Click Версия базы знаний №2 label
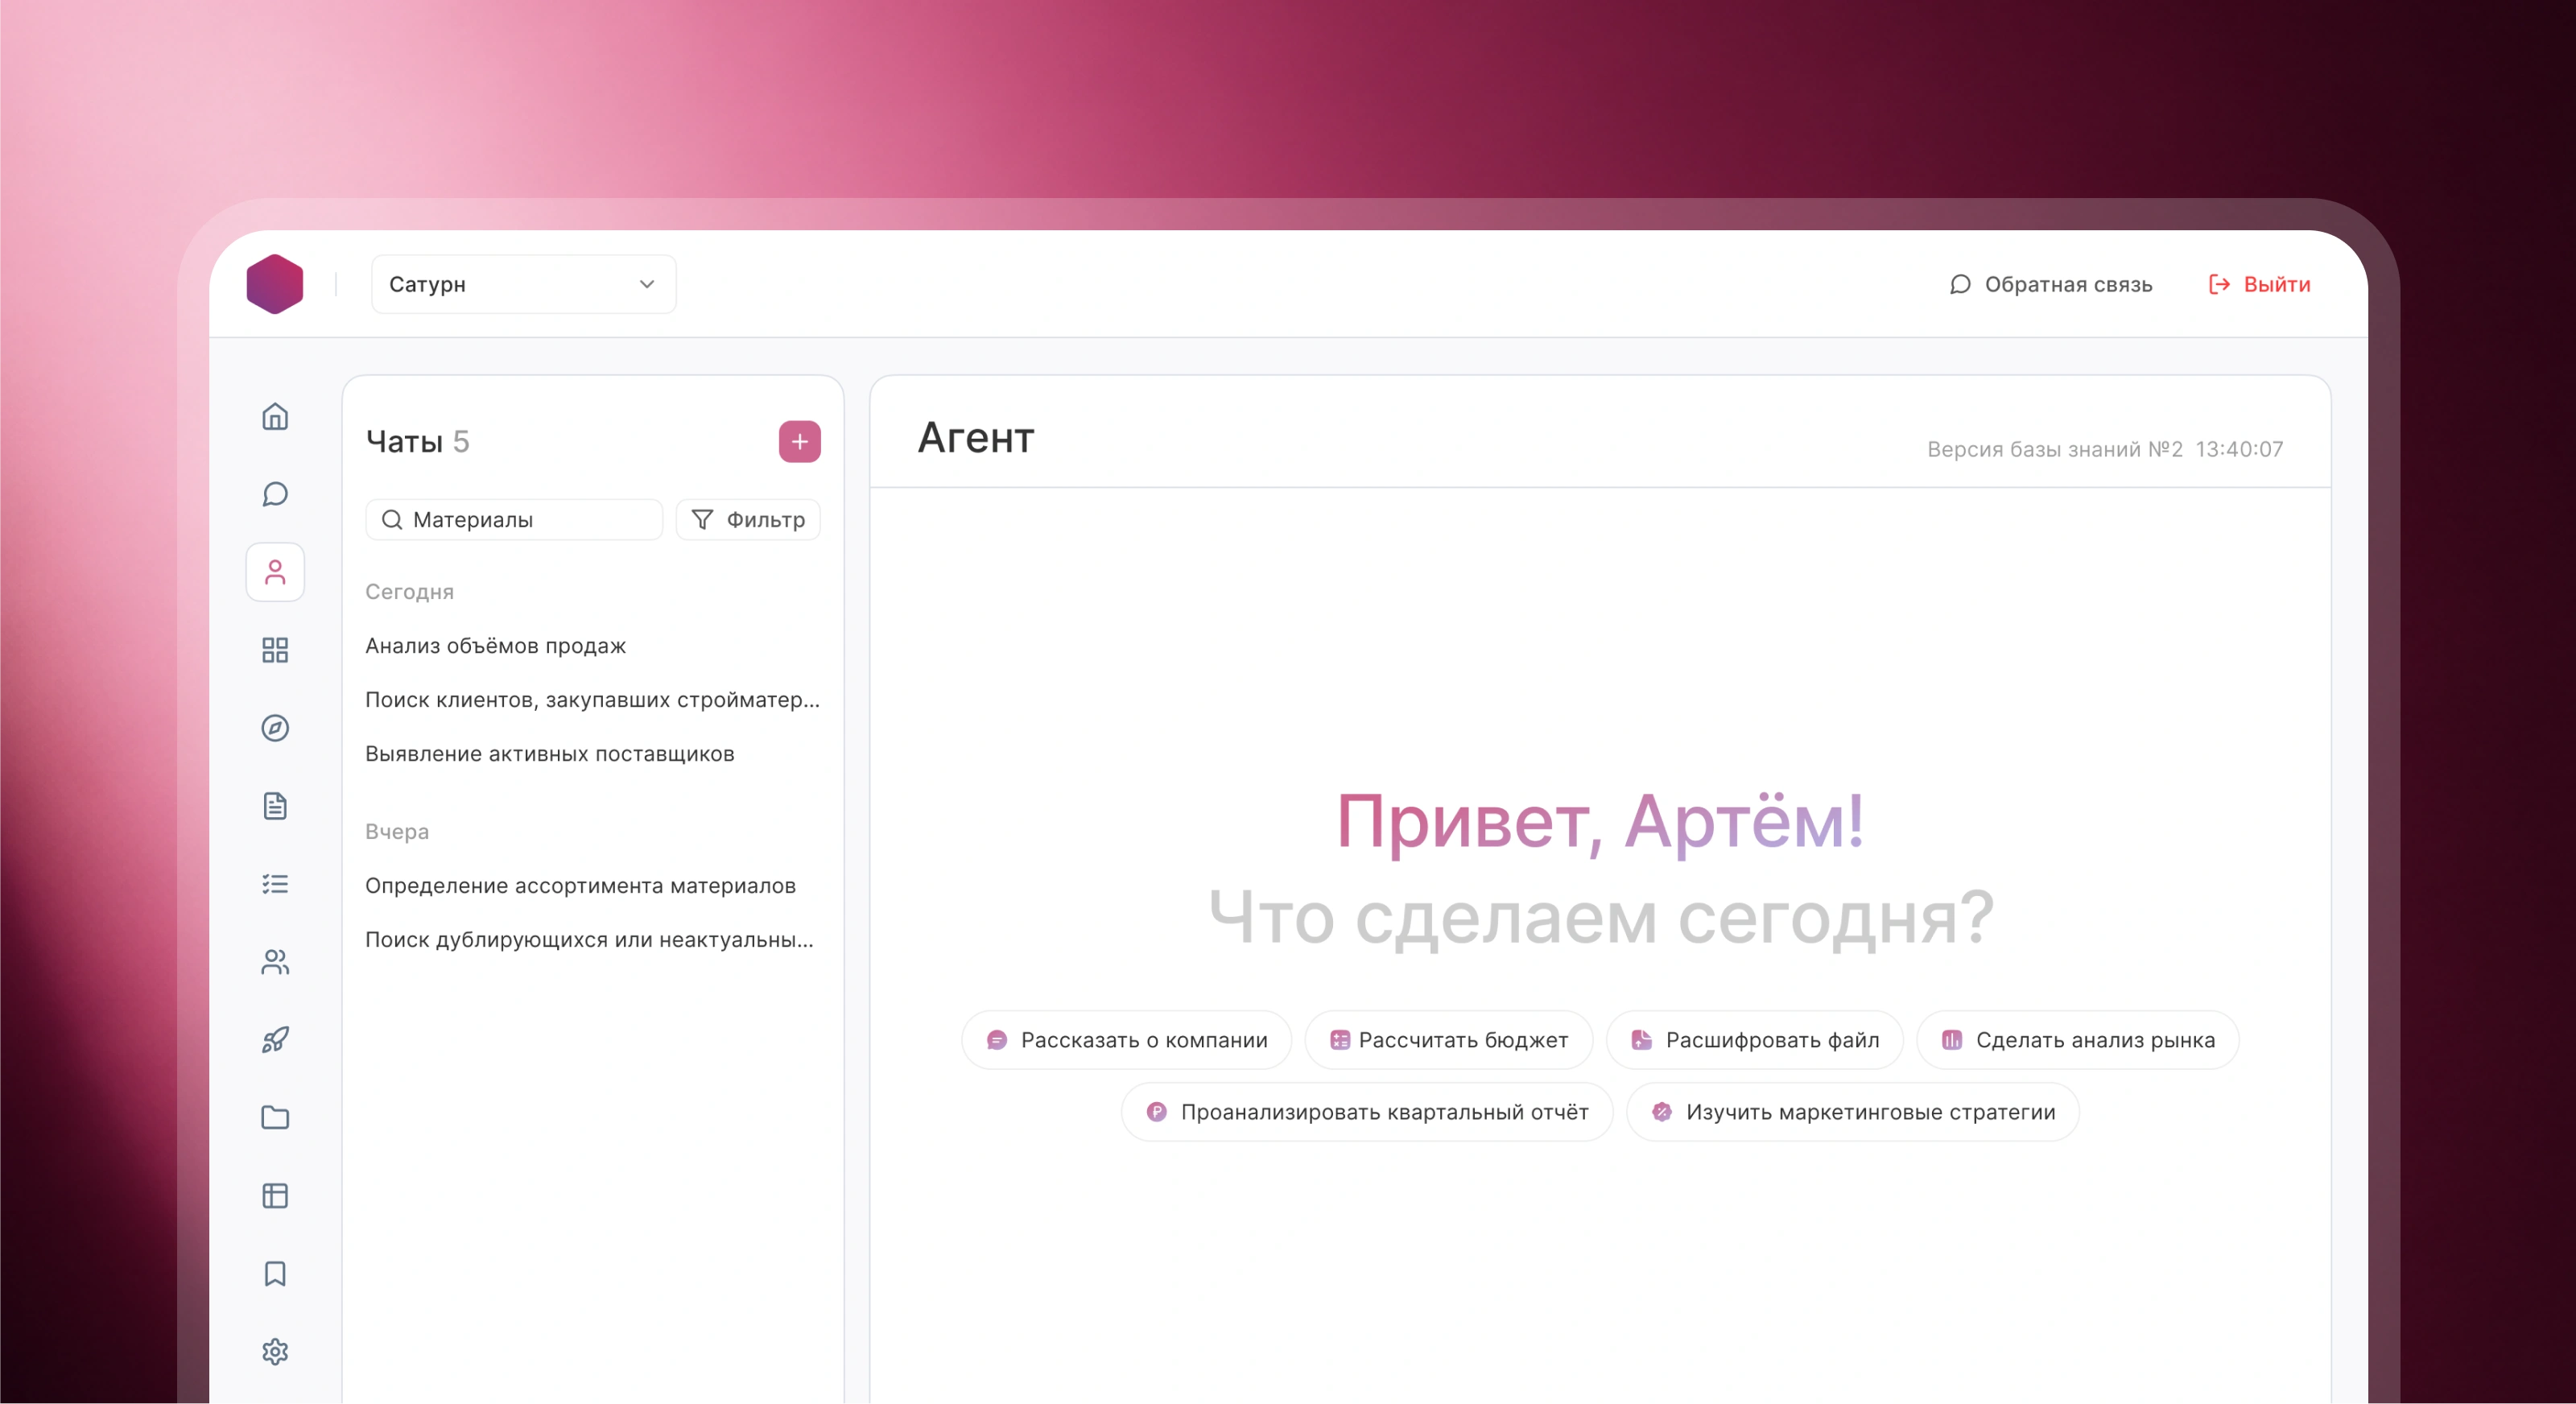Image resolution: width=2576 pixels, height=1404 pixels. click(x=2055, y=449)
